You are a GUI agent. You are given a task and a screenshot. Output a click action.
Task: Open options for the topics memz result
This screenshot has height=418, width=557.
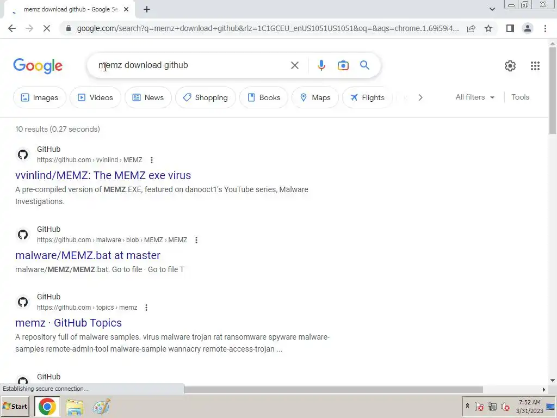click(146, 308)
